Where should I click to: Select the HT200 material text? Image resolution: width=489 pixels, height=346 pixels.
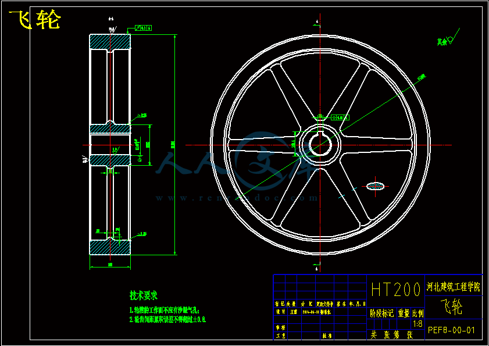click(x=395, y=289)
